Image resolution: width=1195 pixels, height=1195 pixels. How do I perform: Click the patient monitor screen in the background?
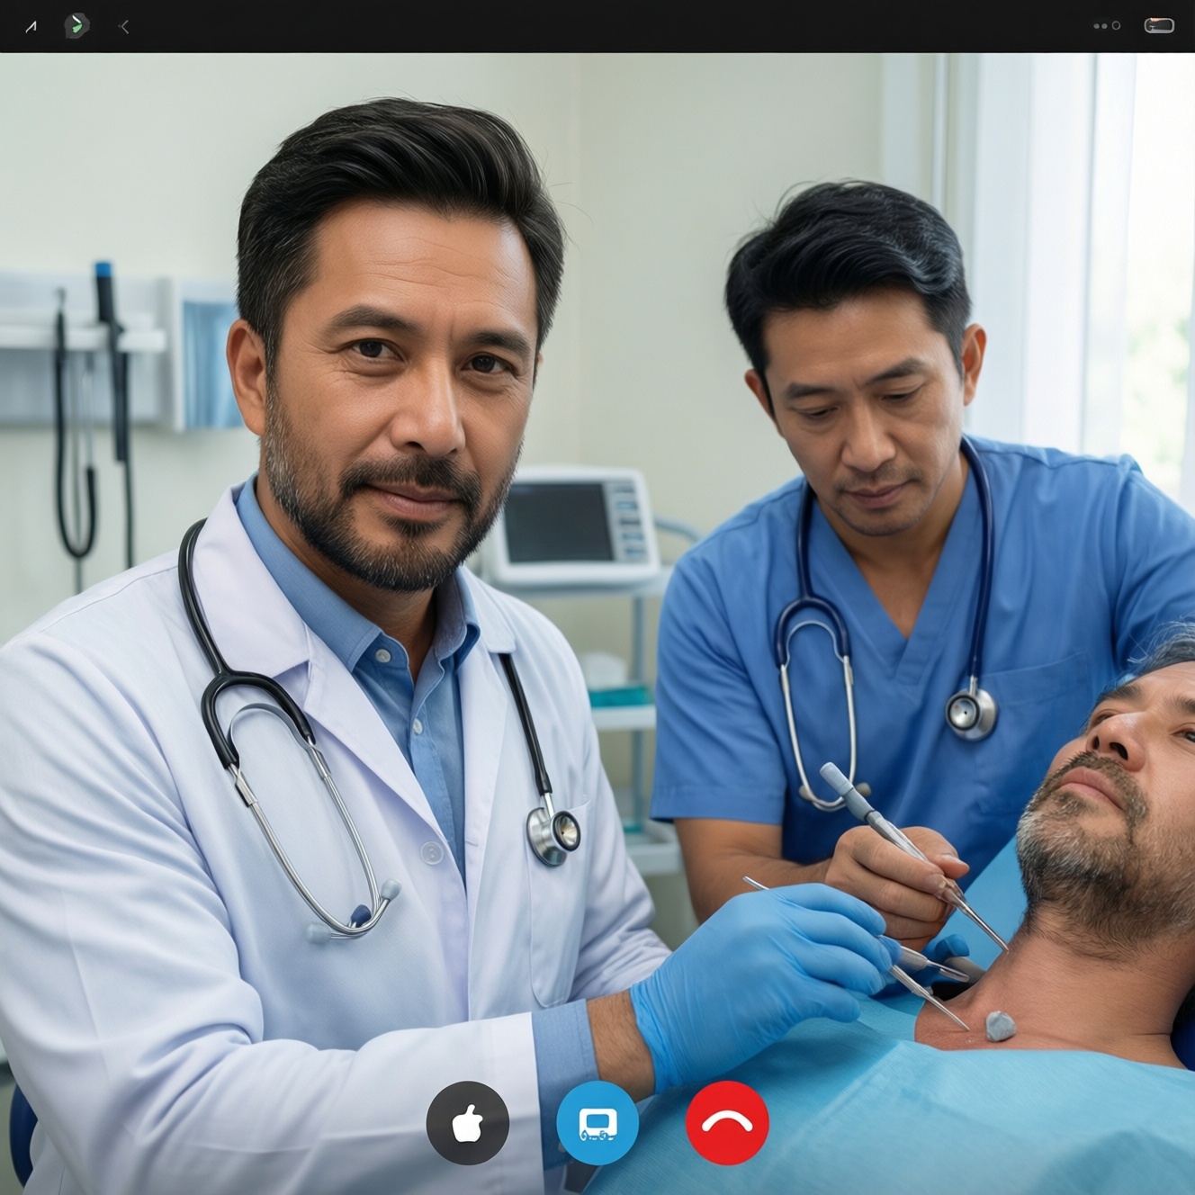560,522
